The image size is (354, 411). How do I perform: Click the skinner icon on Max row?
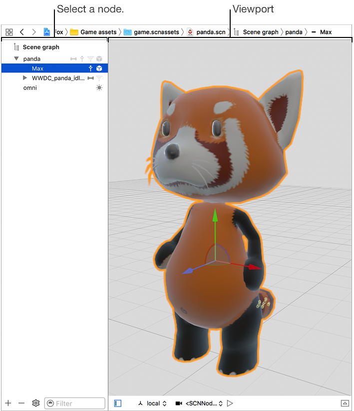(x=90, y=68)
